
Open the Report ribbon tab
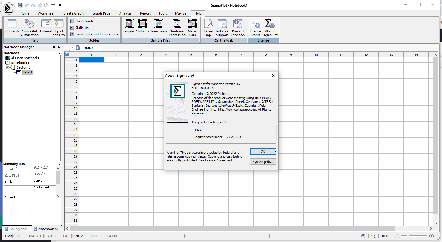point(145,13)
